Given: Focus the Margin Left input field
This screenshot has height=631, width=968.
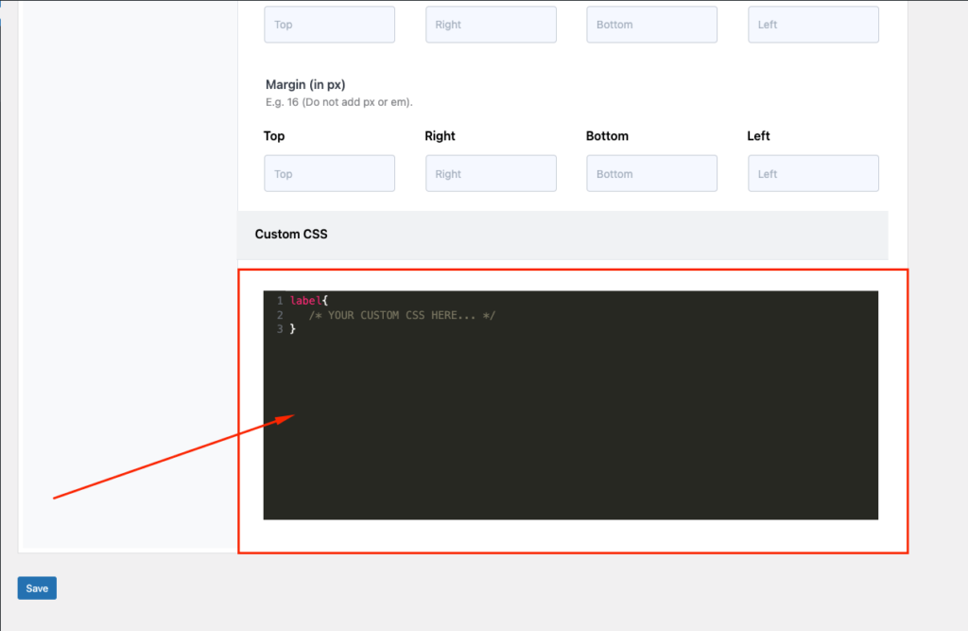Looking at the screenshot, I should (x=813, y=174).
